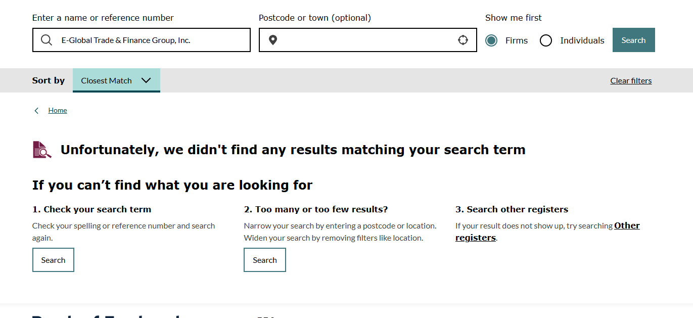The image size is (693, 318).
Task: Open the Closest Match sort dropdown
Action: click(107, 81)
